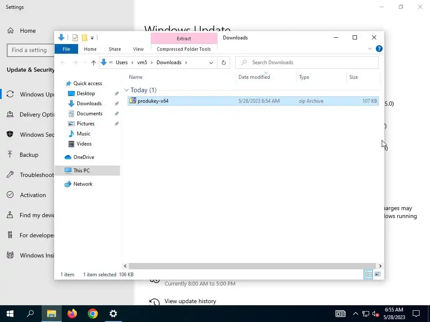Expand the ribbon with the chevron

point(370,49)
